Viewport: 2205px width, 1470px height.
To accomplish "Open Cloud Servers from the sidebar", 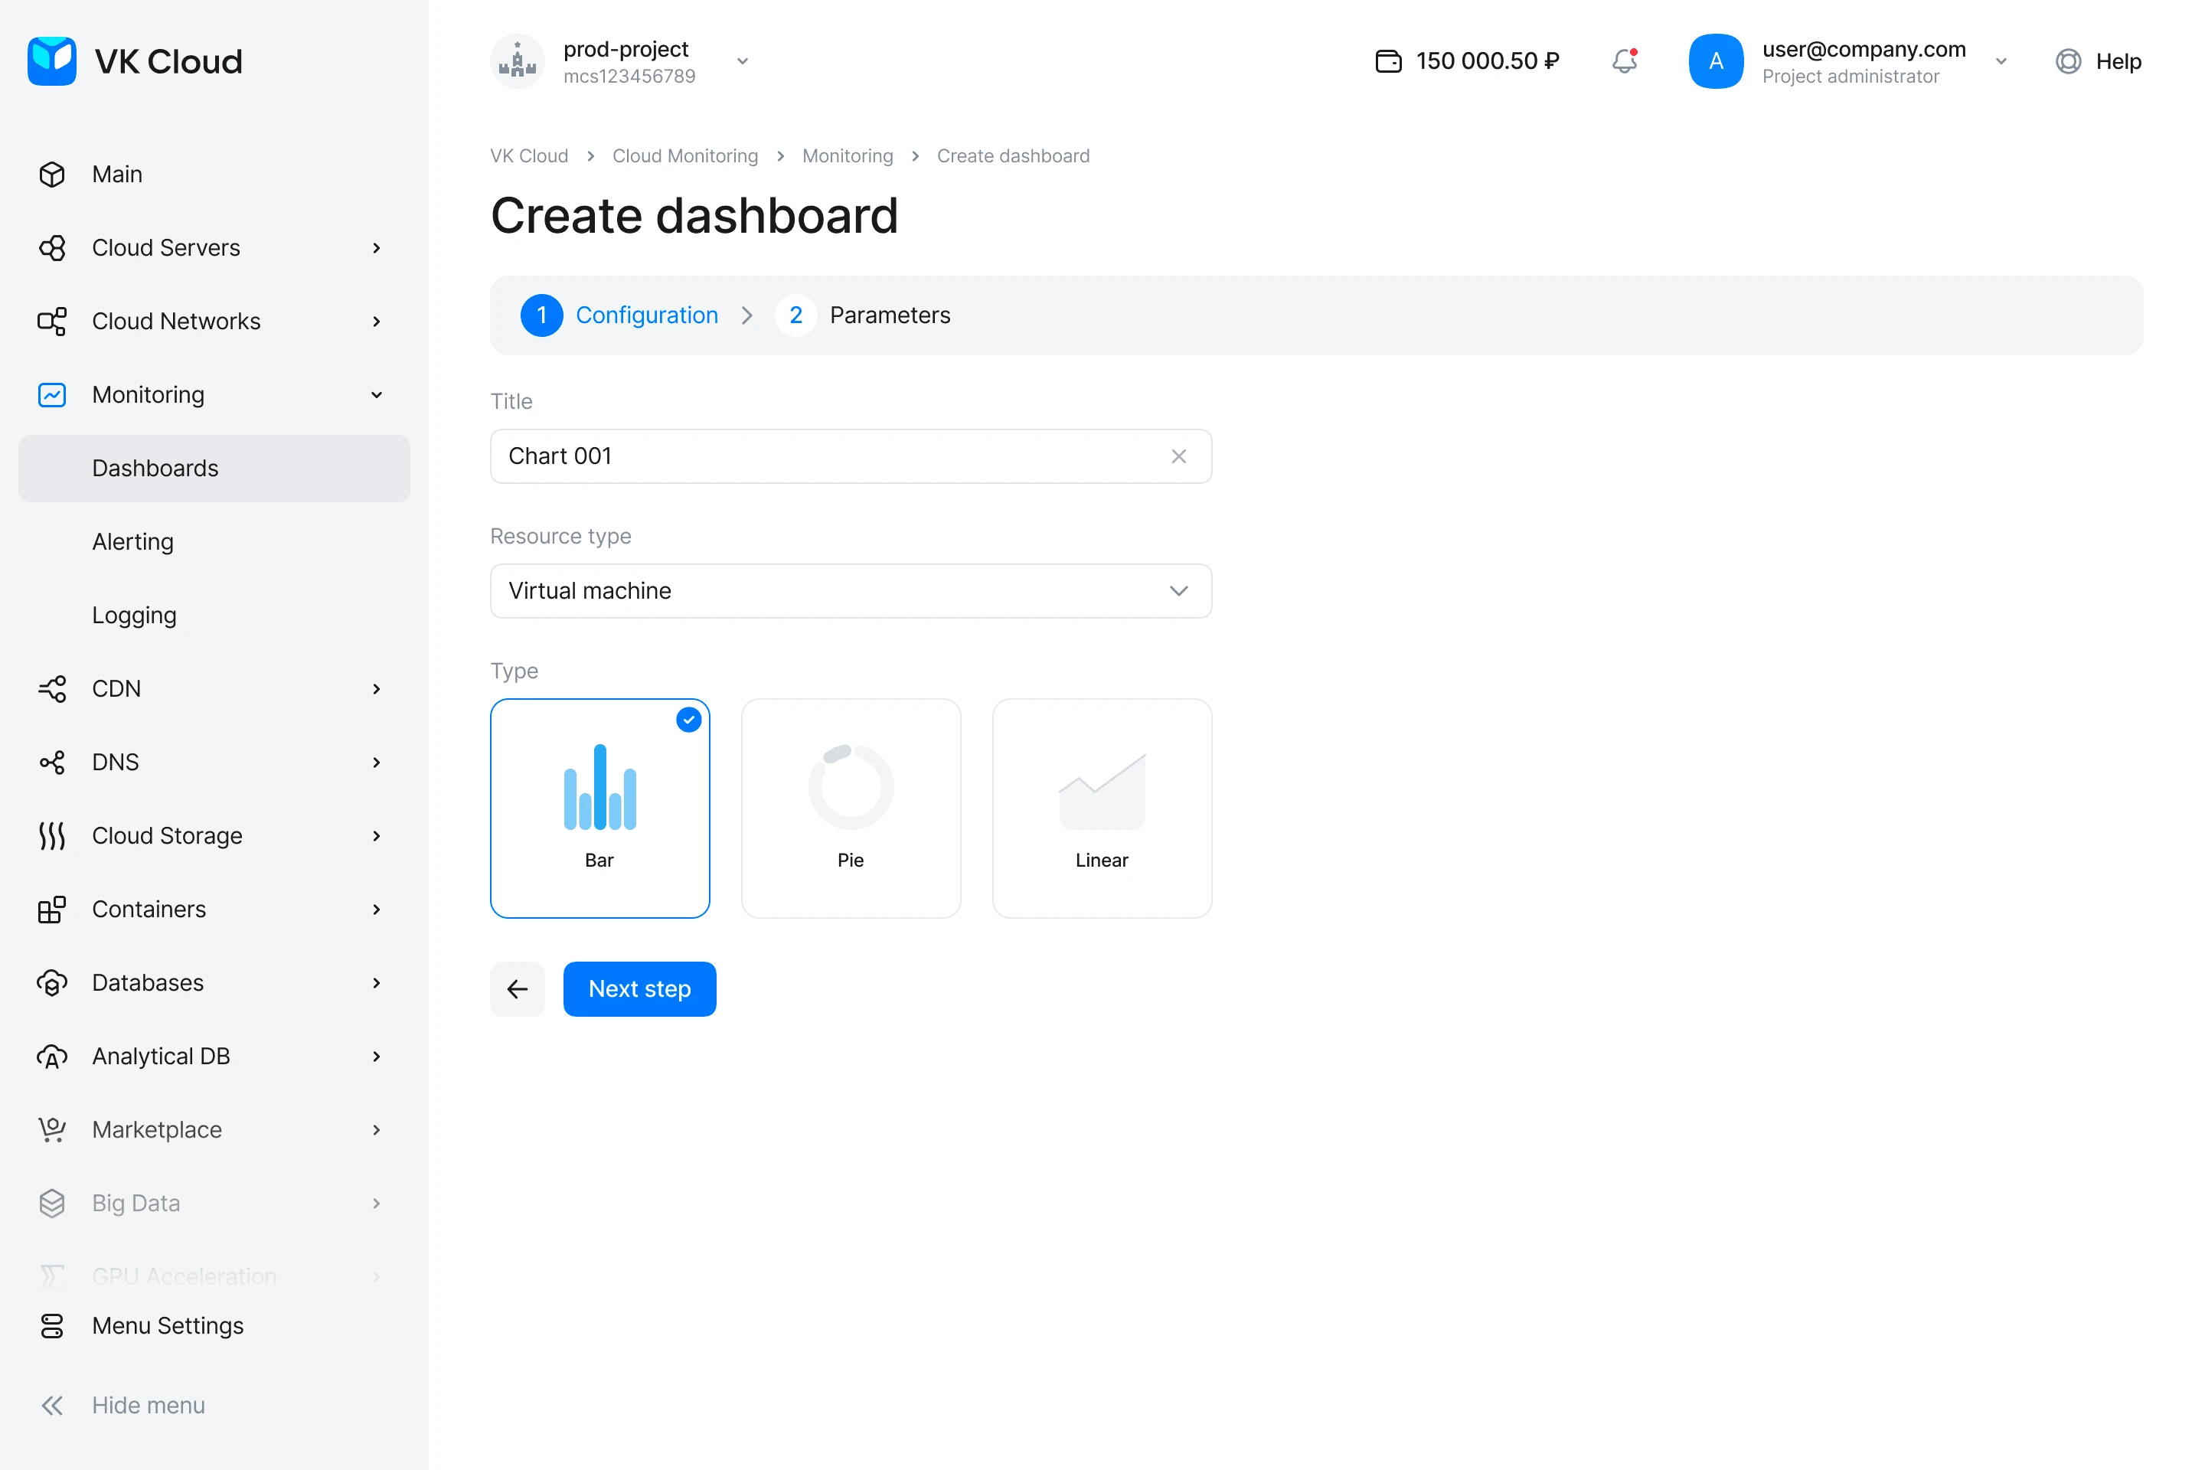I will 165,247.
